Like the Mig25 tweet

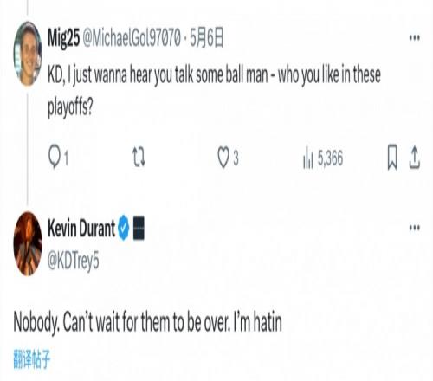[x=228, y=158]
